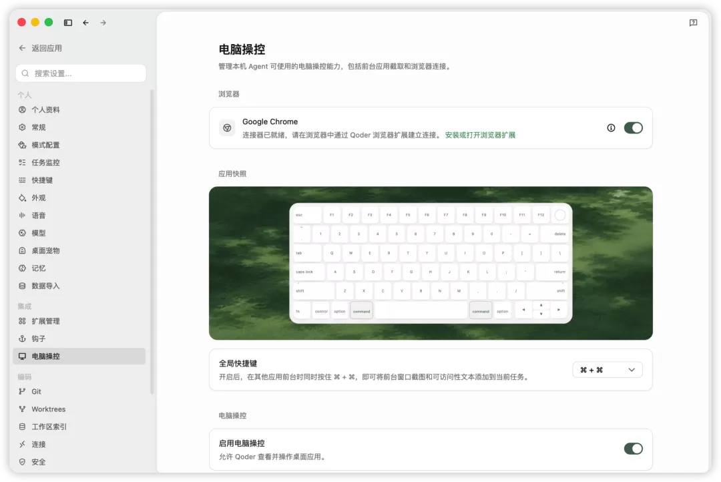Click the 语音 voice waveform icon
Image resolution: width=721 pixels, height=482 pixels.
tap(22, 215)
